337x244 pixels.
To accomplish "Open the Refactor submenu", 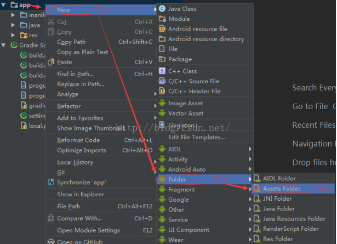I will coord(68,106).
